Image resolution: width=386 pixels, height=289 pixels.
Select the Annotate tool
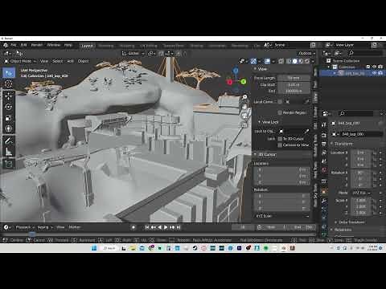coord(9,140)
